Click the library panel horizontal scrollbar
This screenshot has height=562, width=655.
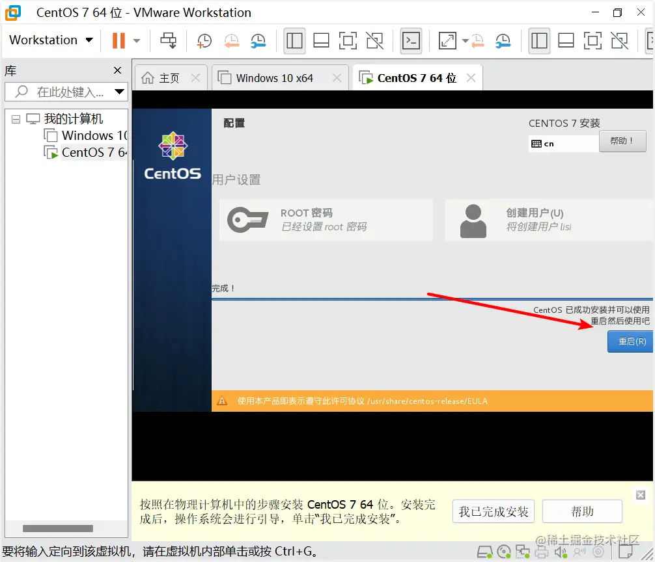[x=58, y=529]
